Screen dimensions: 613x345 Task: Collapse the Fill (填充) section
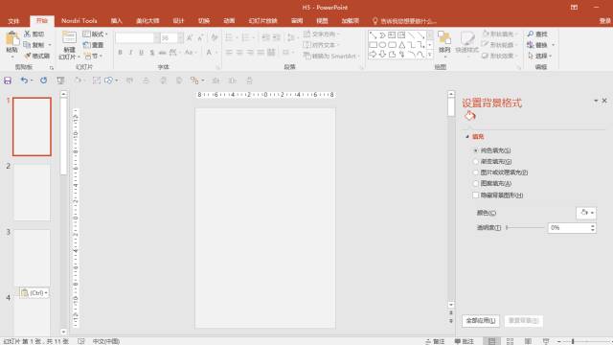467,136
